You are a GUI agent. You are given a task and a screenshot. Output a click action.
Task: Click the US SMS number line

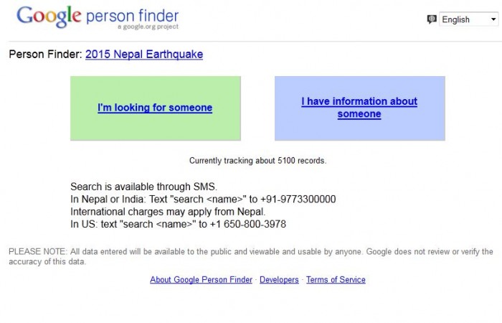coord(178,224)
